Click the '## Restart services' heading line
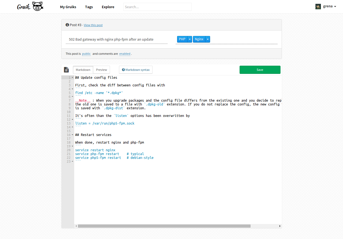Viewport: 343px width, 239px height. [x=93, y=135]
